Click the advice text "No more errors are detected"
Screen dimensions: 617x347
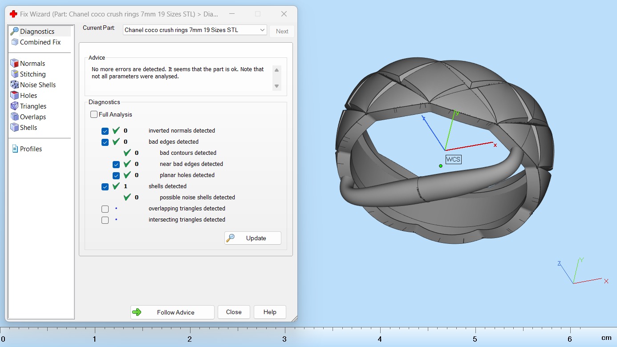(x=128, y=69)
